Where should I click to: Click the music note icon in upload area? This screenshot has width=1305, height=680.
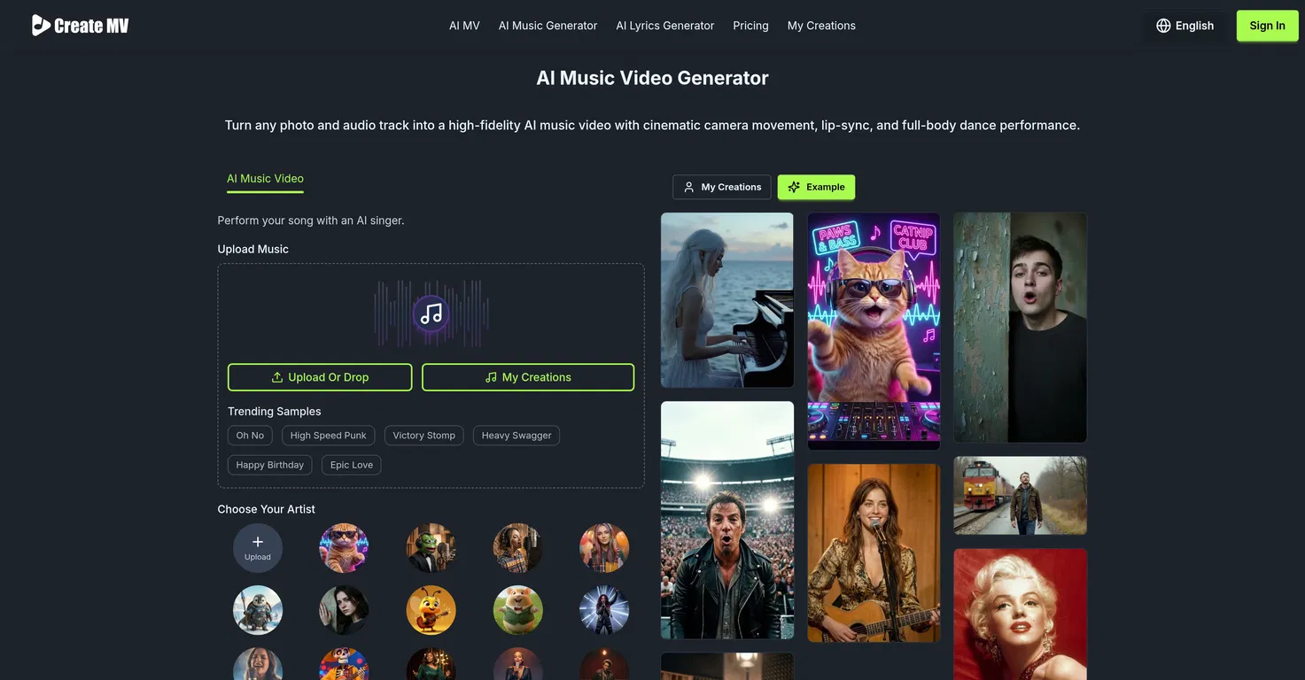pos(431,313)
